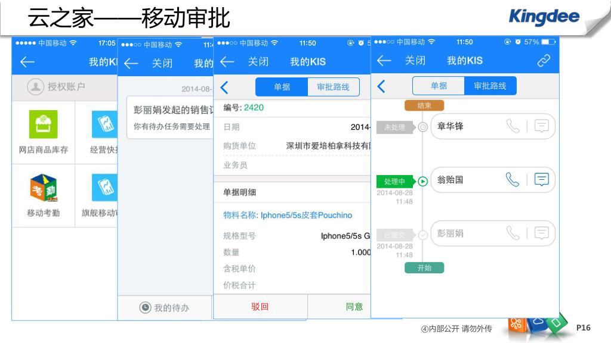Message 彭丽娟 via chat icon

click(x=542, y=233)
